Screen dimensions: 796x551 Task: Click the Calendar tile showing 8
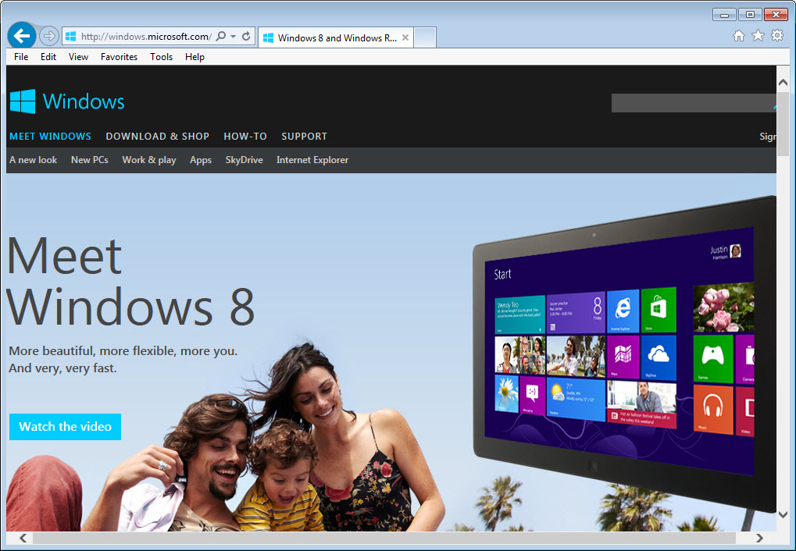576,312
